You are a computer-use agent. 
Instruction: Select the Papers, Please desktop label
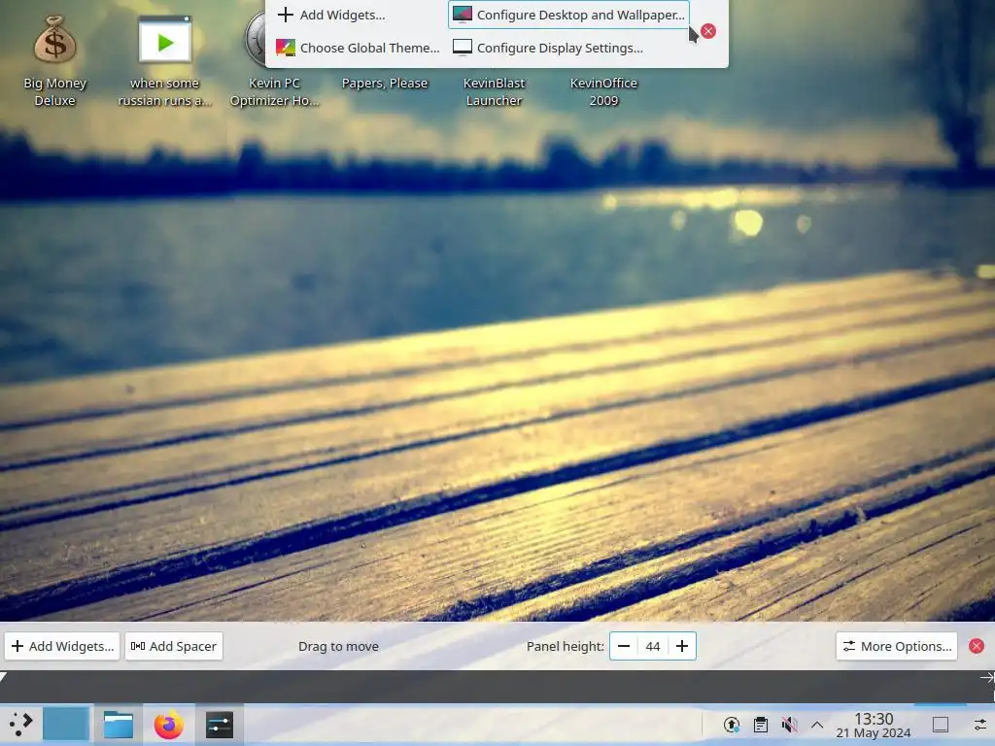pos(385,84)
